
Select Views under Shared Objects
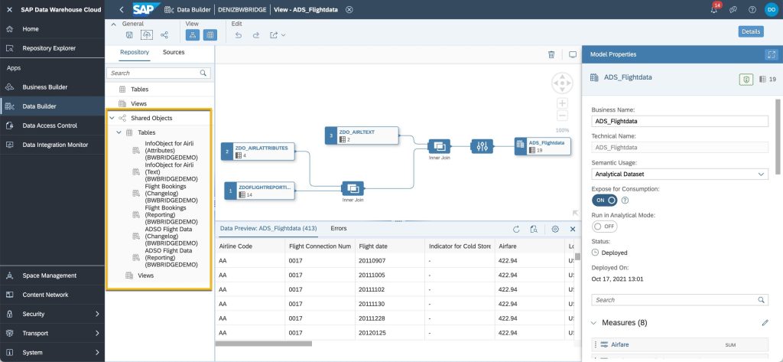pyautogui.click(x=145, y=276)
